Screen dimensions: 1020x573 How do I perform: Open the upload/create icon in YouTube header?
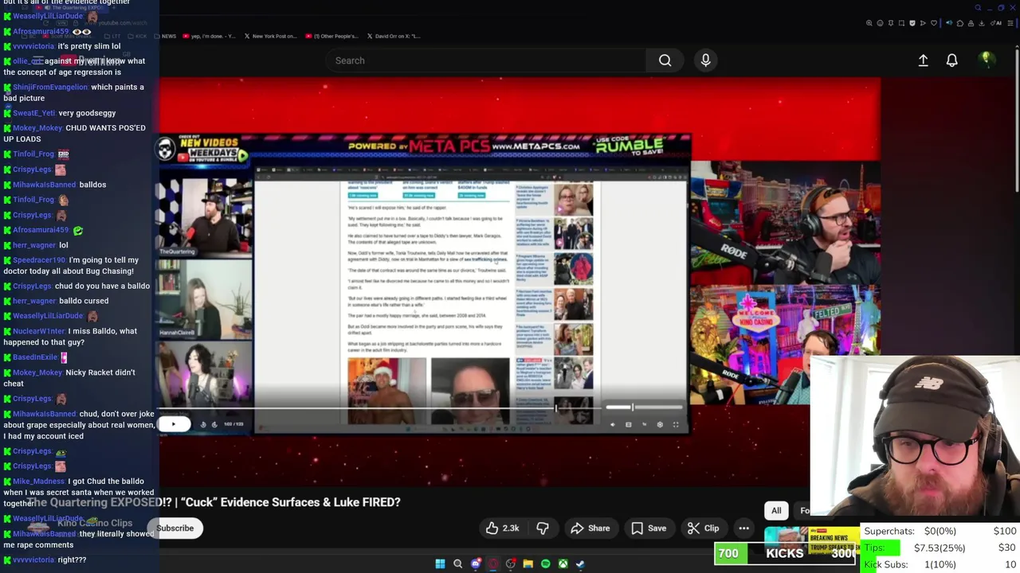(923, 60)
